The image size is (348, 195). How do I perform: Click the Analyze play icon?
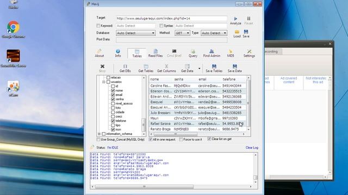pyautogui.click(x=235, y=18)
